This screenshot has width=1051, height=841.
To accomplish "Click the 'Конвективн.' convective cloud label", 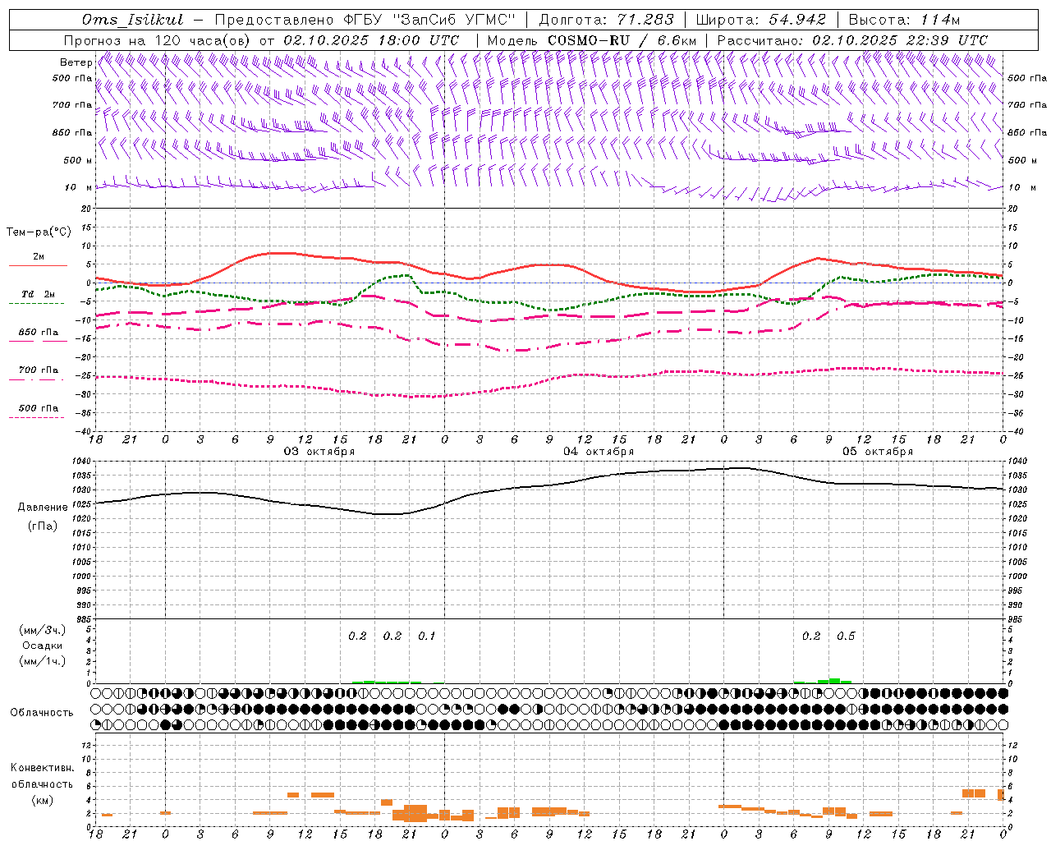I will [42, 768].
